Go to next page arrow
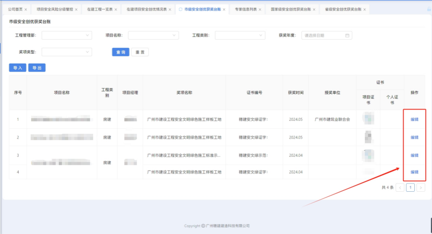This screenshot has height=234, width=432. (421, 187)
